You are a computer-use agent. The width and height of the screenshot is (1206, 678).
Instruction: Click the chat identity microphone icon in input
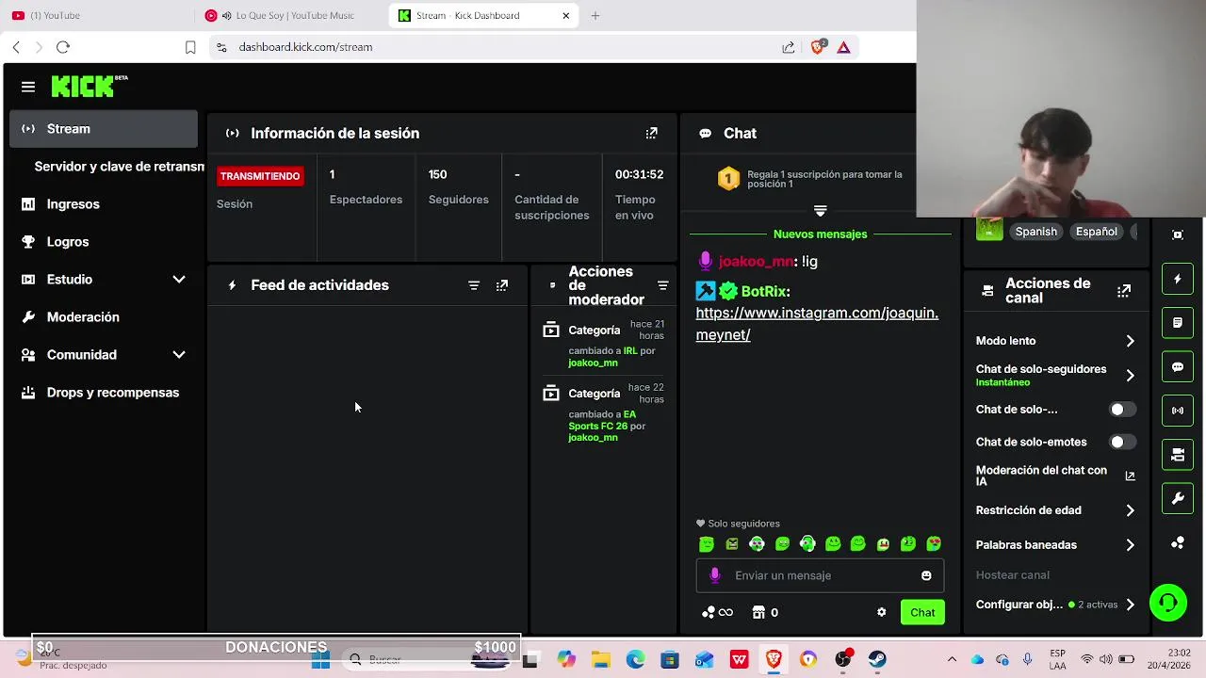click(x=714, y=575)
